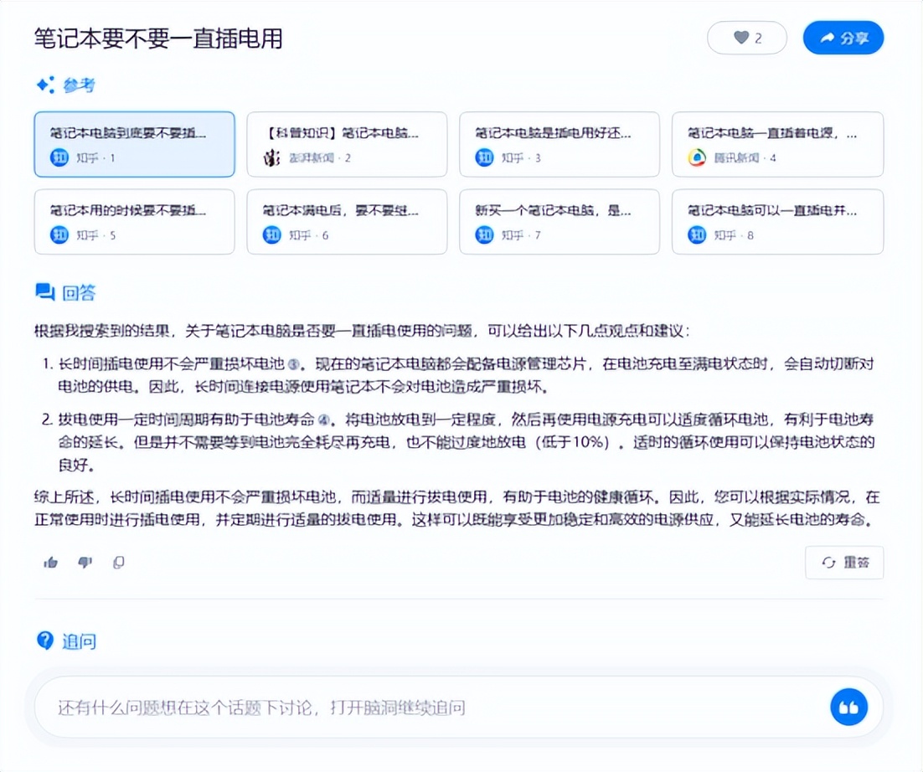923x772 pixels.
Task: Click the follow-up question input field
Action: tap(419, 706)
